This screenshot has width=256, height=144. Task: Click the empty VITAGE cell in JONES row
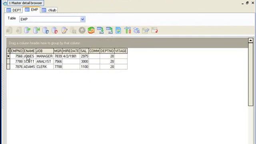(121, 56)
